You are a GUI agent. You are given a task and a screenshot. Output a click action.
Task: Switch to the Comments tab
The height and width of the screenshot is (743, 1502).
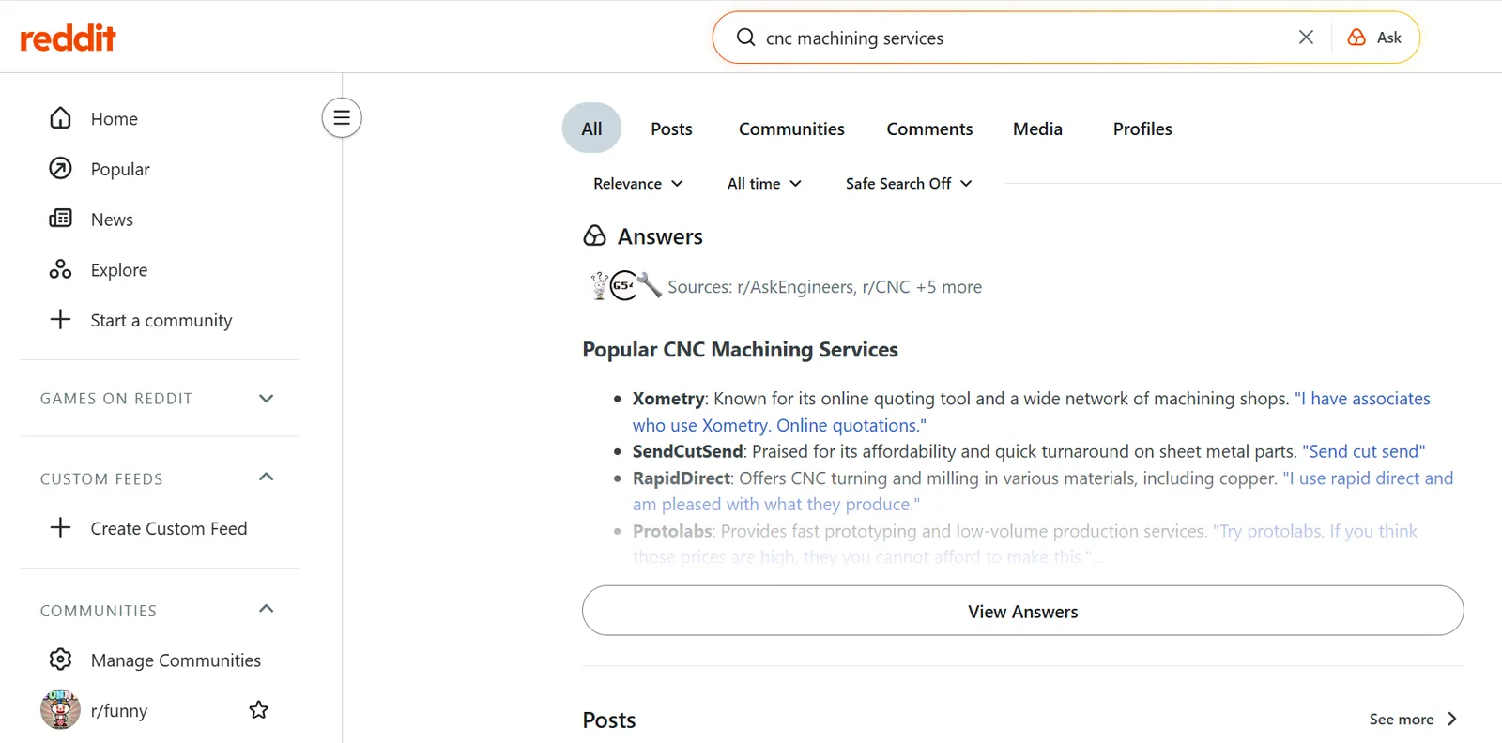tap(929, 129)
